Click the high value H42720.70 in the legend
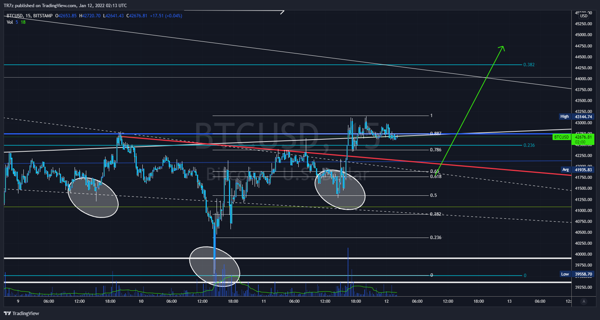This screenshot has width=600, height=320. tap(90, 16)
